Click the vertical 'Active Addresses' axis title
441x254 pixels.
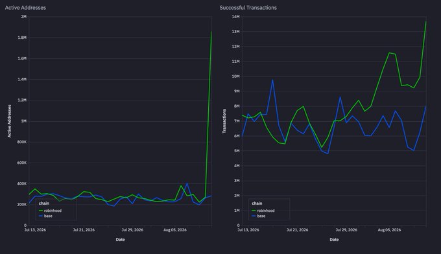pos(9,121)
